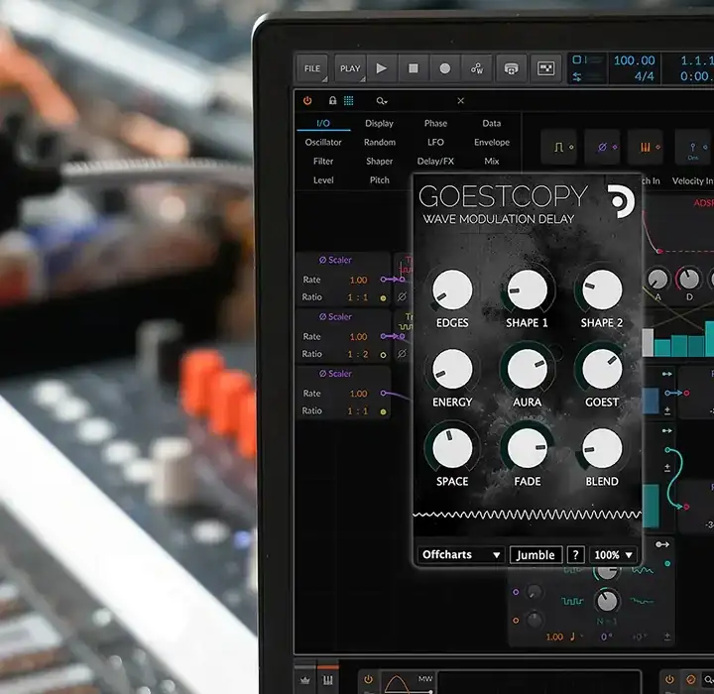Click the lock icon in panel header
The height and width of the screenshot is (694, 714).
(333, 101)
